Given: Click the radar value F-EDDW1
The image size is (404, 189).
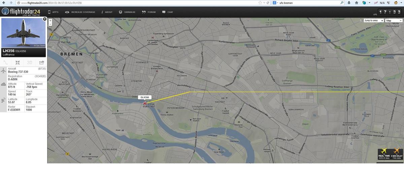Looking at the screenshot, I should pos(14,110).
